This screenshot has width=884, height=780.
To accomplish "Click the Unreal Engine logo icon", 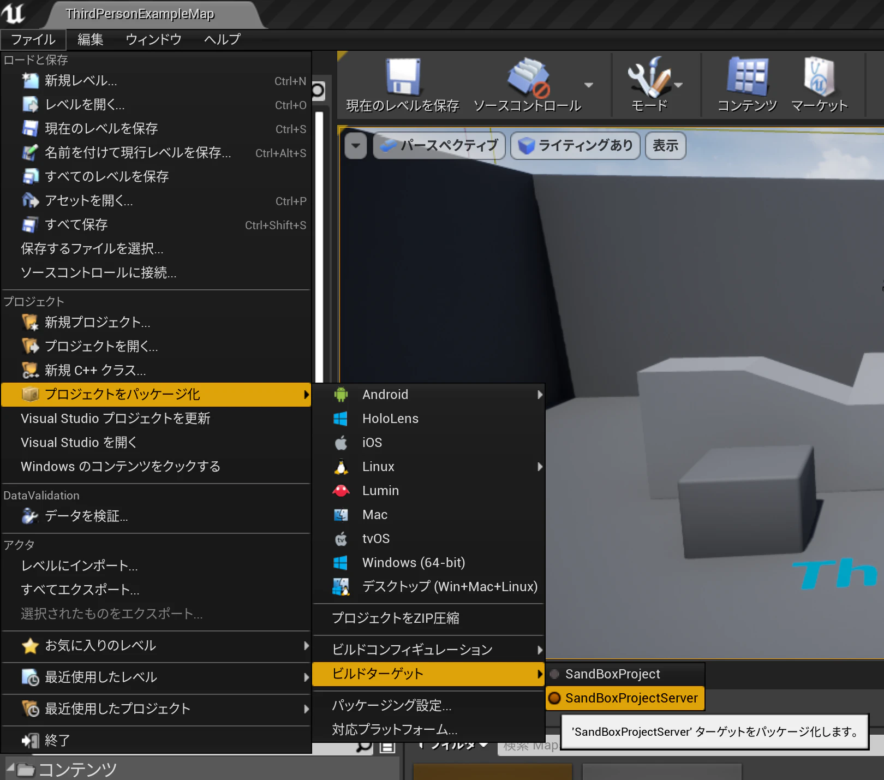I will 14,14.
